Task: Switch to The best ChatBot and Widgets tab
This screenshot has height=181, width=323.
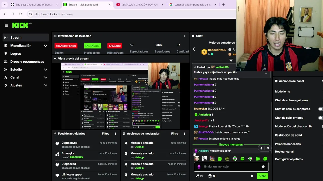Action: tap(34, 5)
